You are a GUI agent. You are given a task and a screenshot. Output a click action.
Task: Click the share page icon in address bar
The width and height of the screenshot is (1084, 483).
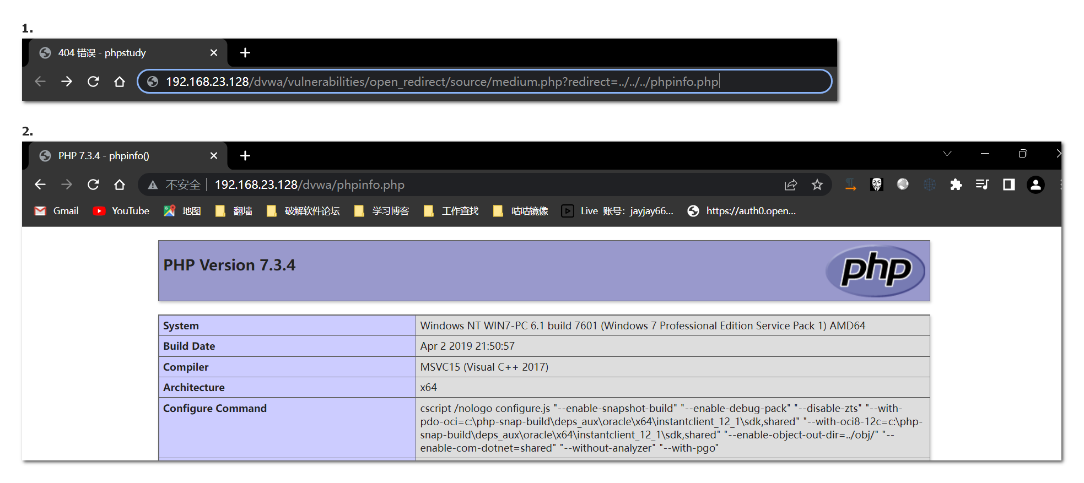pyautogui.click(x=791, y=185)
